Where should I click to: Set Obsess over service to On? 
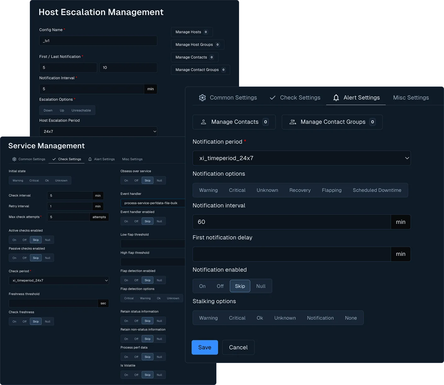(x=126, y=181)
